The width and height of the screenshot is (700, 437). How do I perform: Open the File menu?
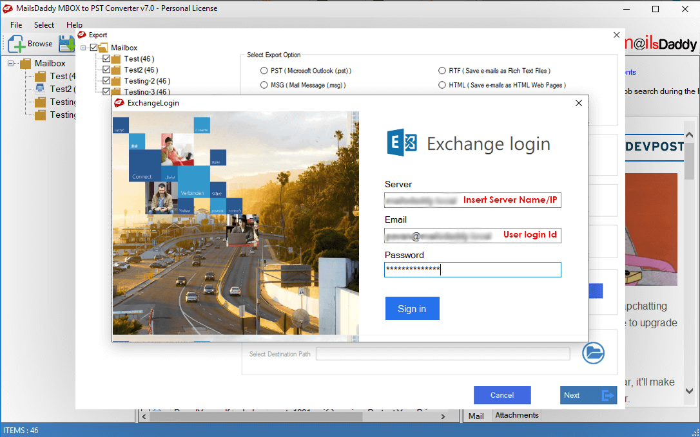point(16,25)
